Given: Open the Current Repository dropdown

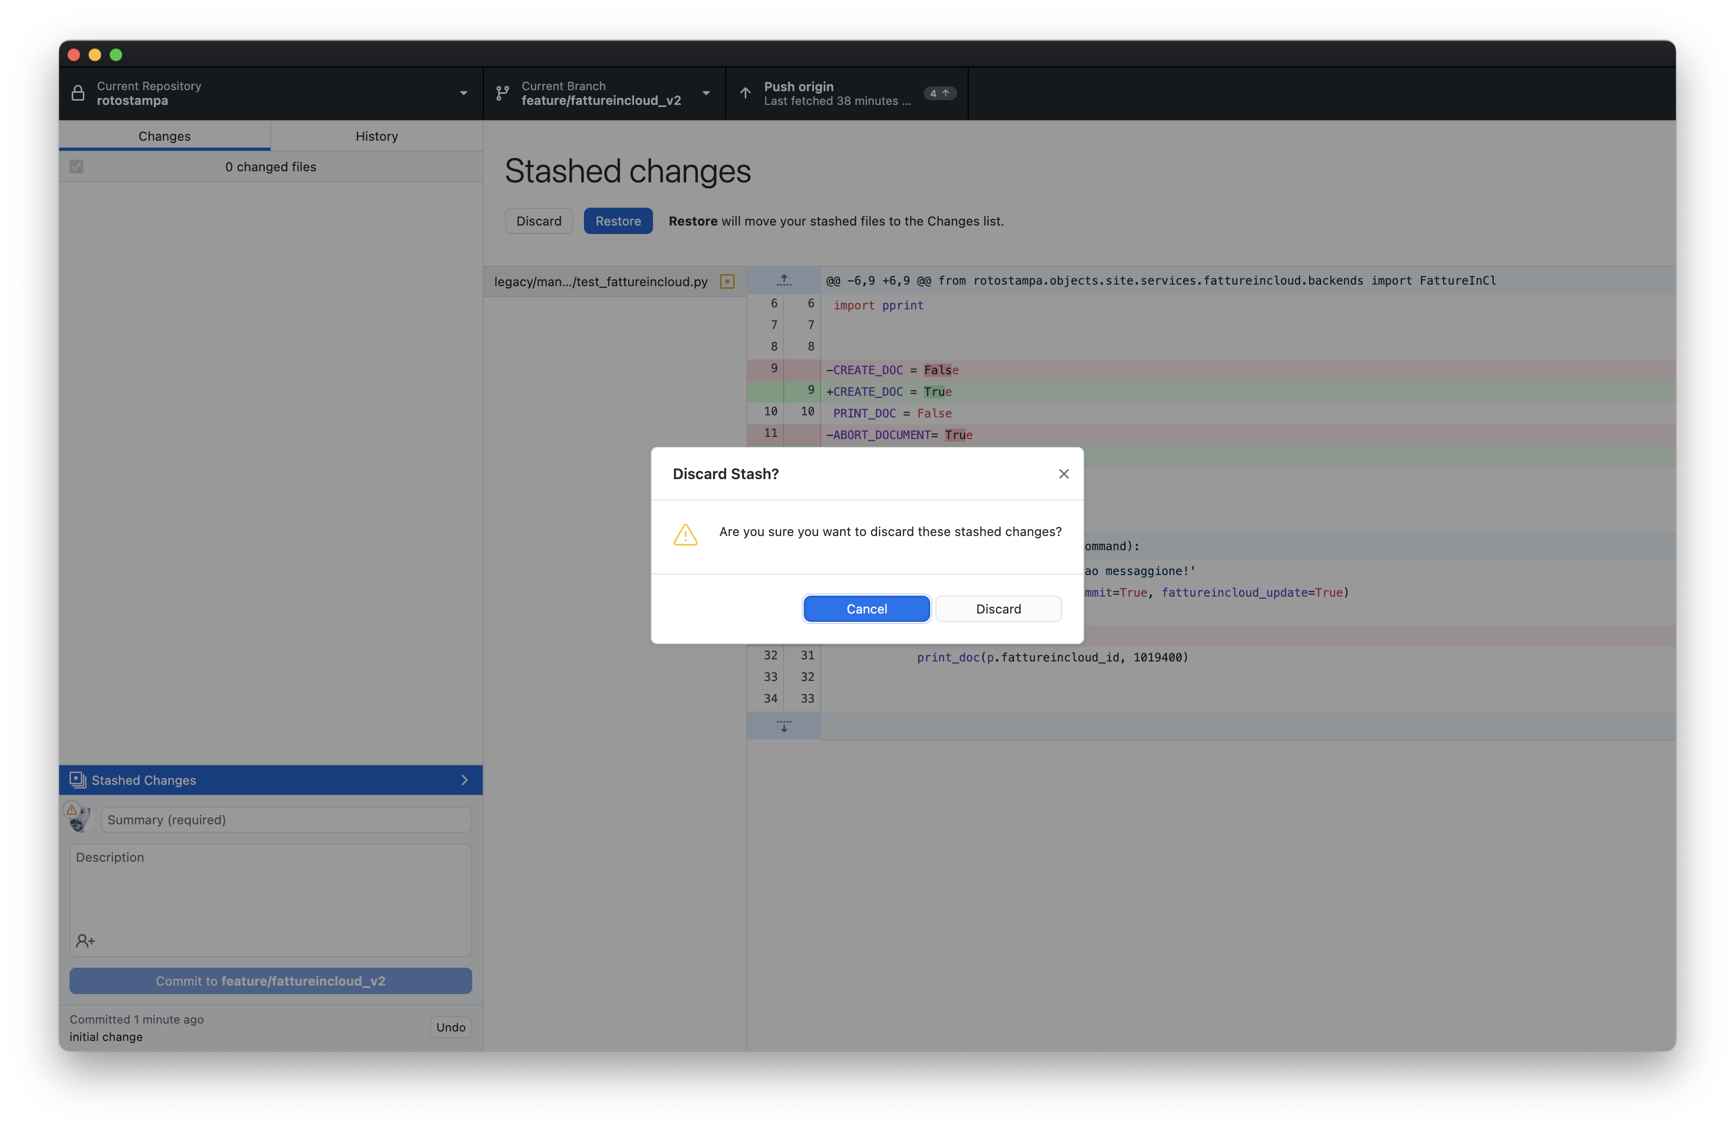Looking at the screenshot, I should click(464, 93).
